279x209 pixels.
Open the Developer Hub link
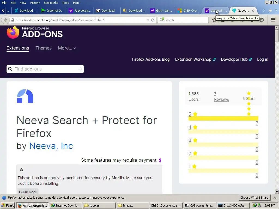[x=236, y=59]
